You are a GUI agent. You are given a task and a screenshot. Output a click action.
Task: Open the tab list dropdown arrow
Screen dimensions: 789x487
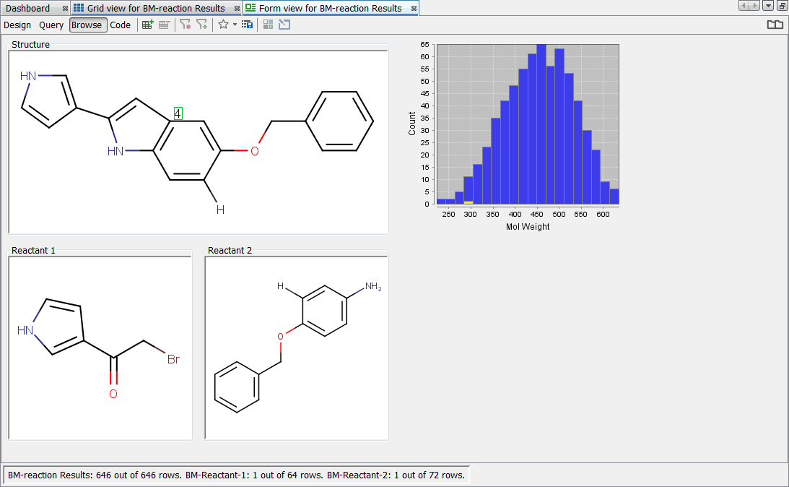point(767,6)
